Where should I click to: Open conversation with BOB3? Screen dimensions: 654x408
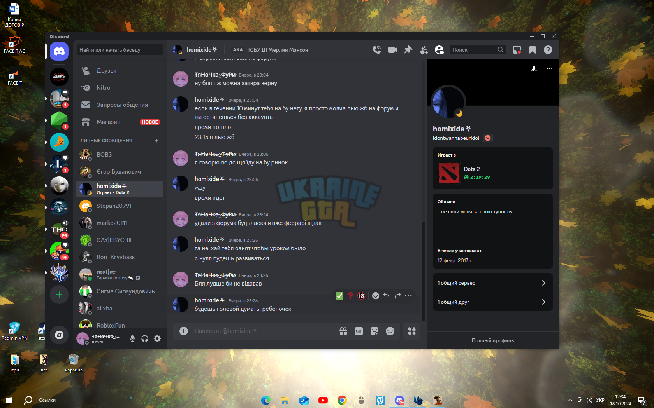pyautogui.click(x=120, y=155)
